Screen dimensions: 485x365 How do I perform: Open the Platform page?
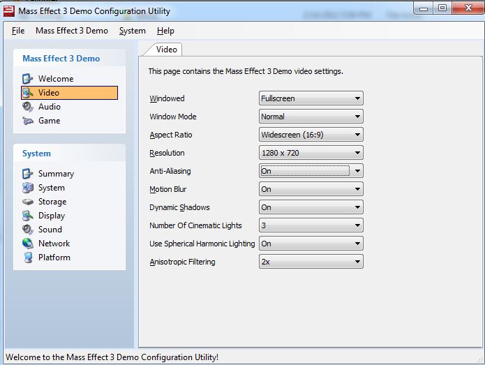pos(54,258)
